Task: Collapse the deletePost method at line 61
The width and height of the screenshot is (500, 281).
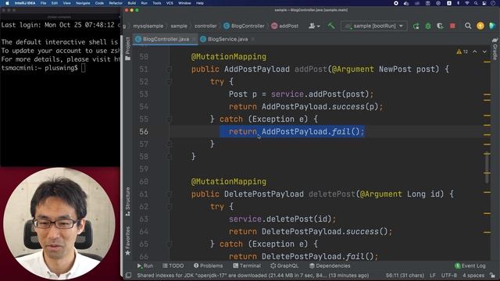Action: (170, 194)
